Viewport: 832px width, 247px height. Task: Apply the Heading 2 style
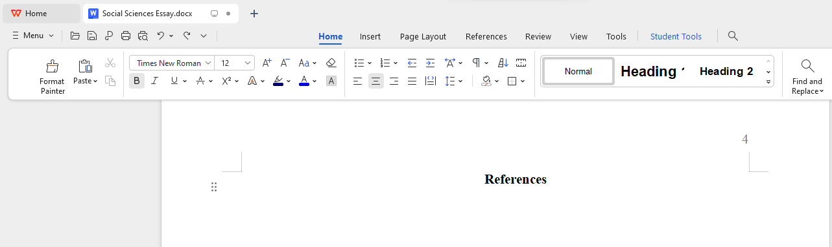click(x=726, y=71)
